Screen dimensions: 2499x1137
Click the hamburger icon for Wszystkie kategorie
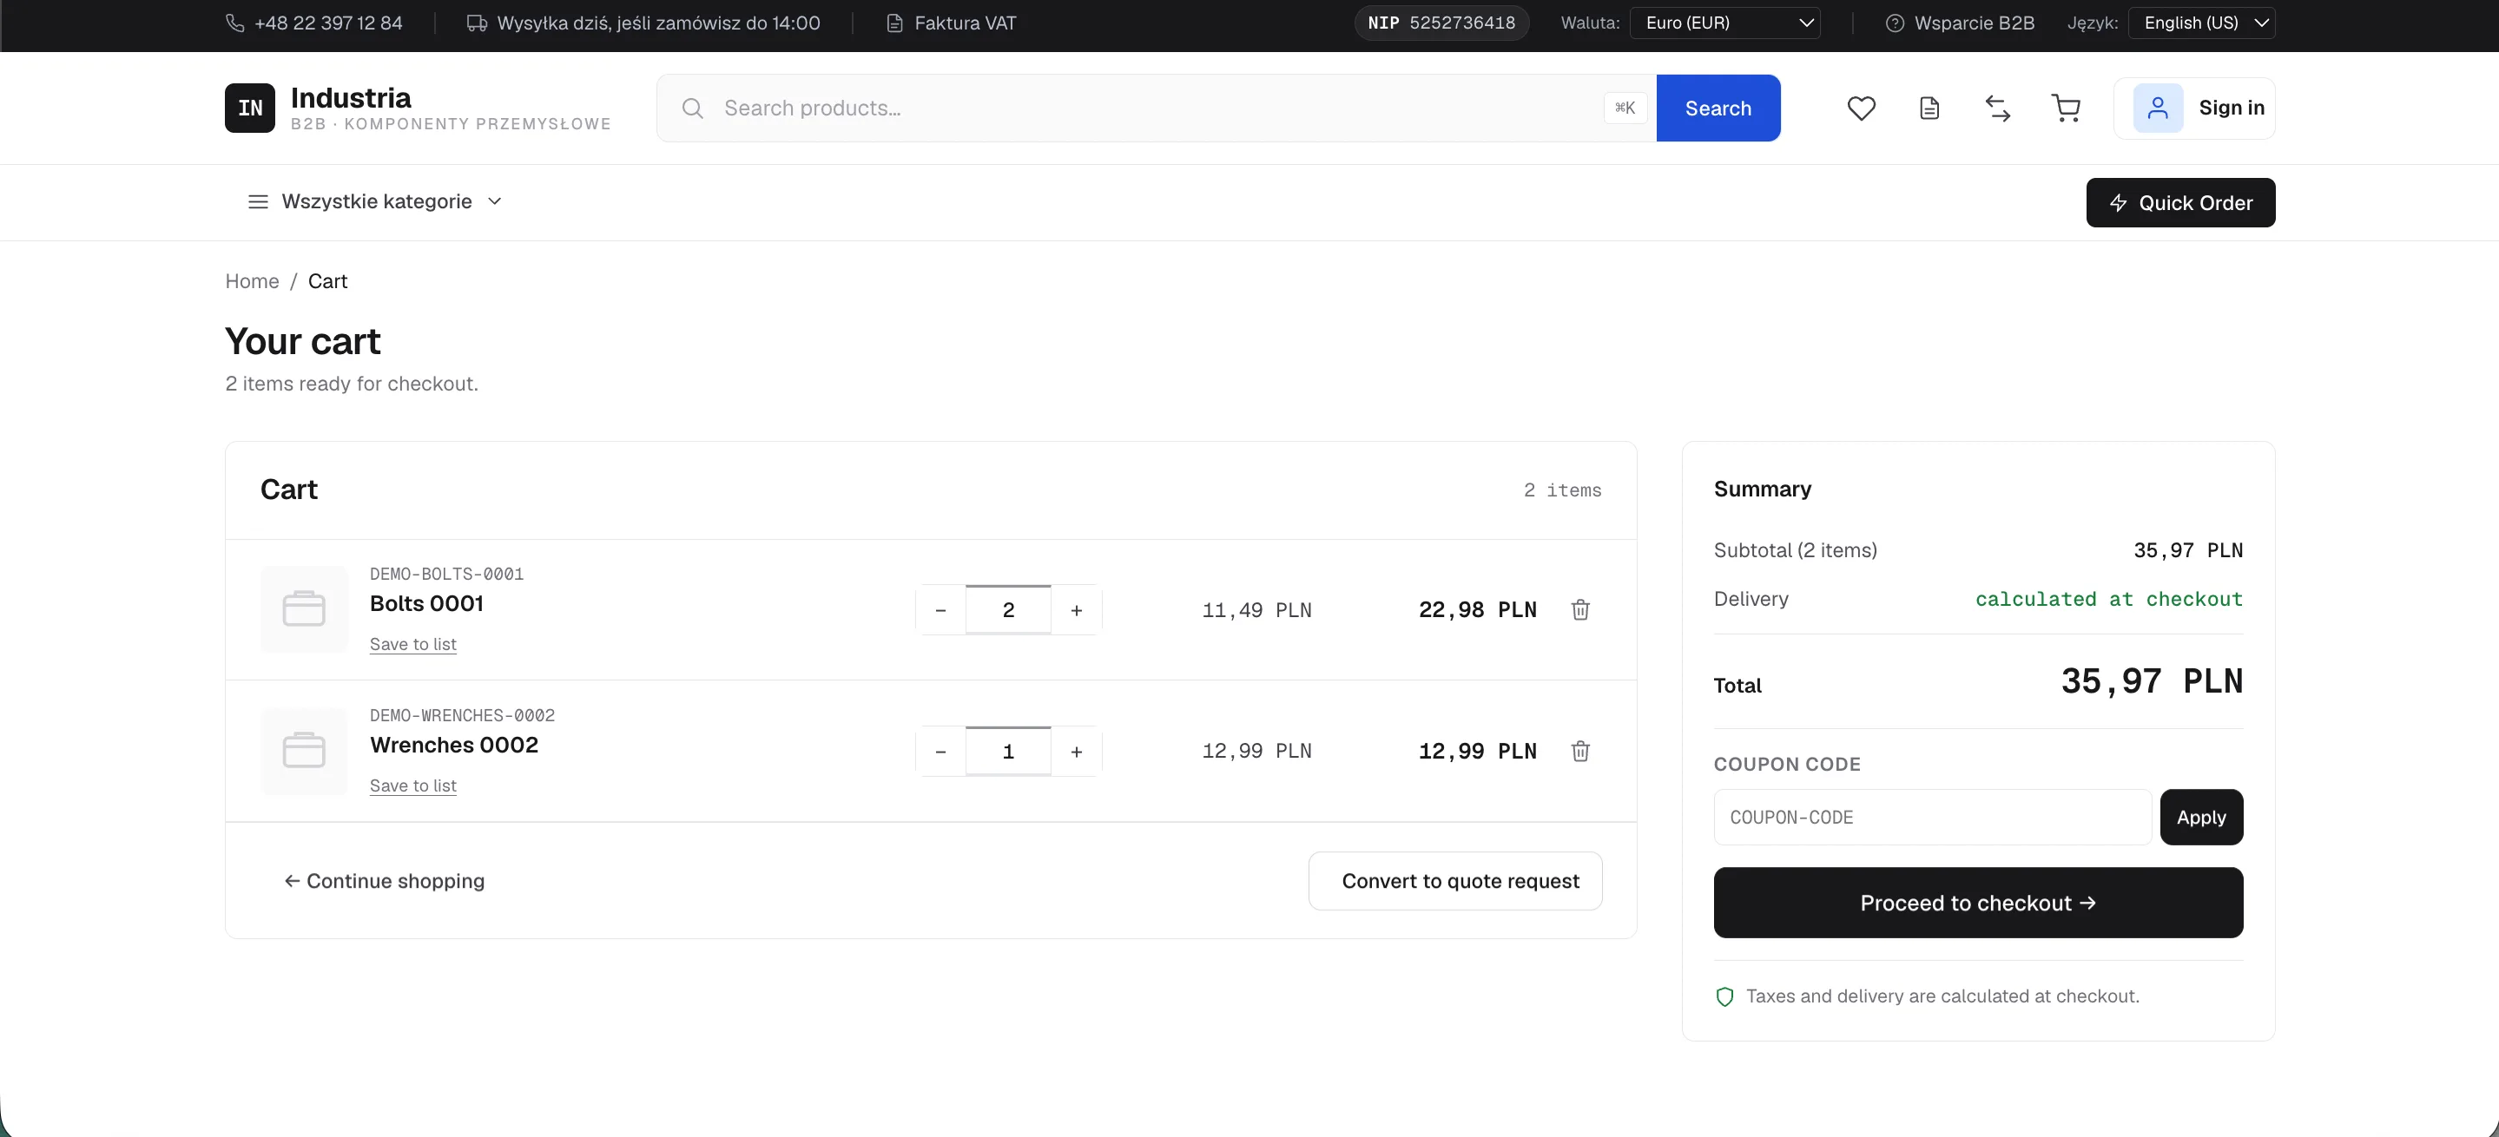(x=258, y=201)
